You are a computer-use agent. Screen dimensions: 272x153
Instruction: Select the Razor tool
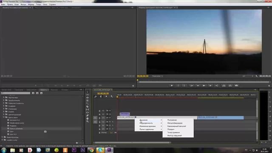coord(88,107)
